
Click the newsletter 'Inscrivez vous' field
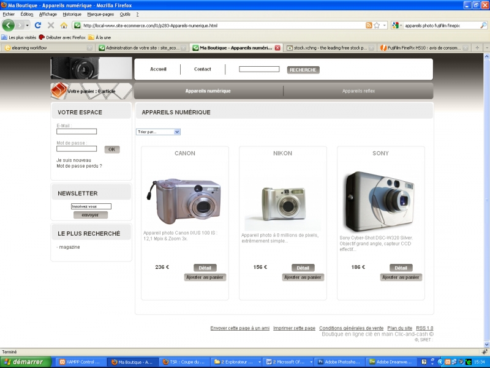click(91, 206)
